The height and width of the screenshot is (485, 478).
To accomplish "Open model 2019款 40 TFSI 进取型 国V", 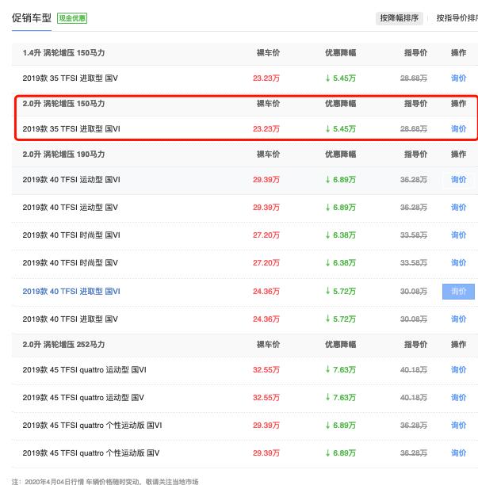I will [71, 319].
